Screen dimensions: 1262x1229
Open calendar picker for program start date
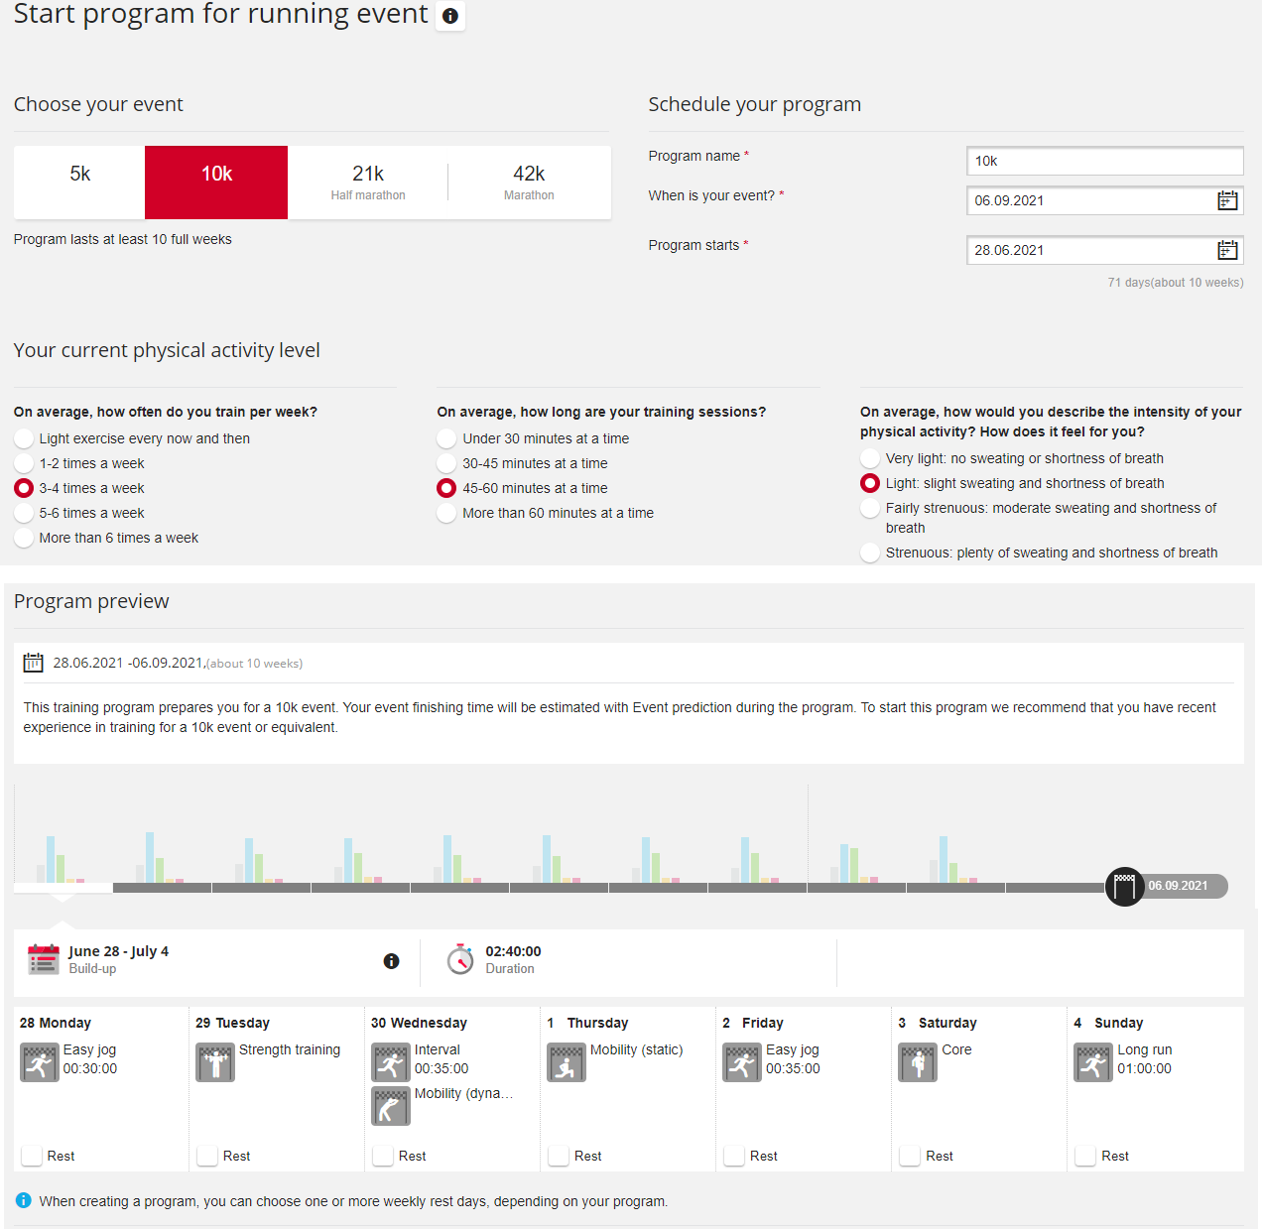[1227, 250]
